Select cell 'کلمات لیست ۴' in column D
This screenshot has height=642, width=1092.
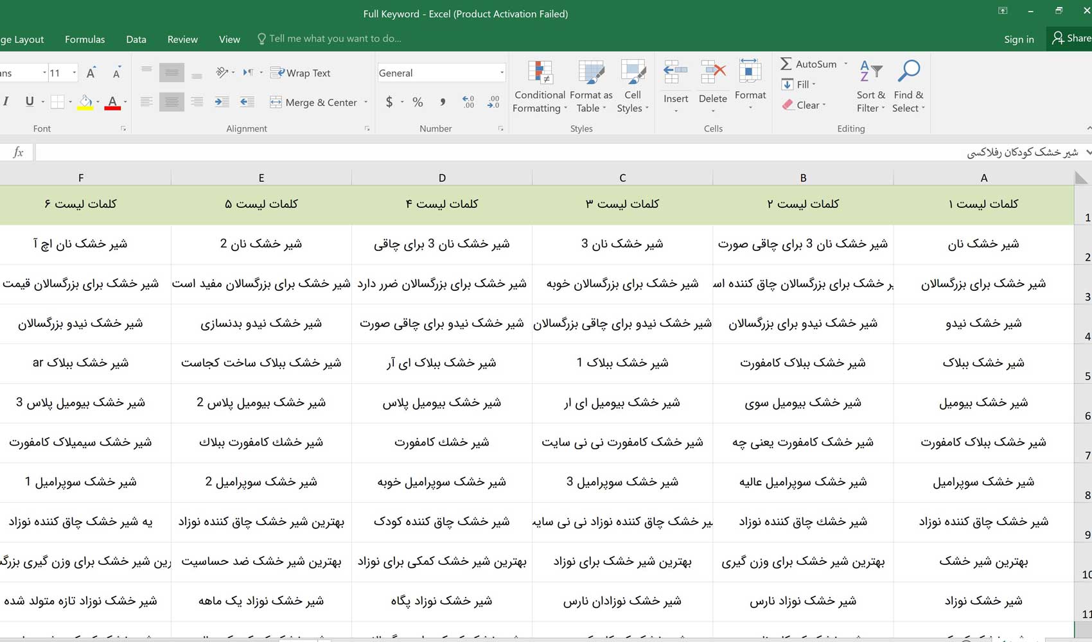tap(442, 204)
